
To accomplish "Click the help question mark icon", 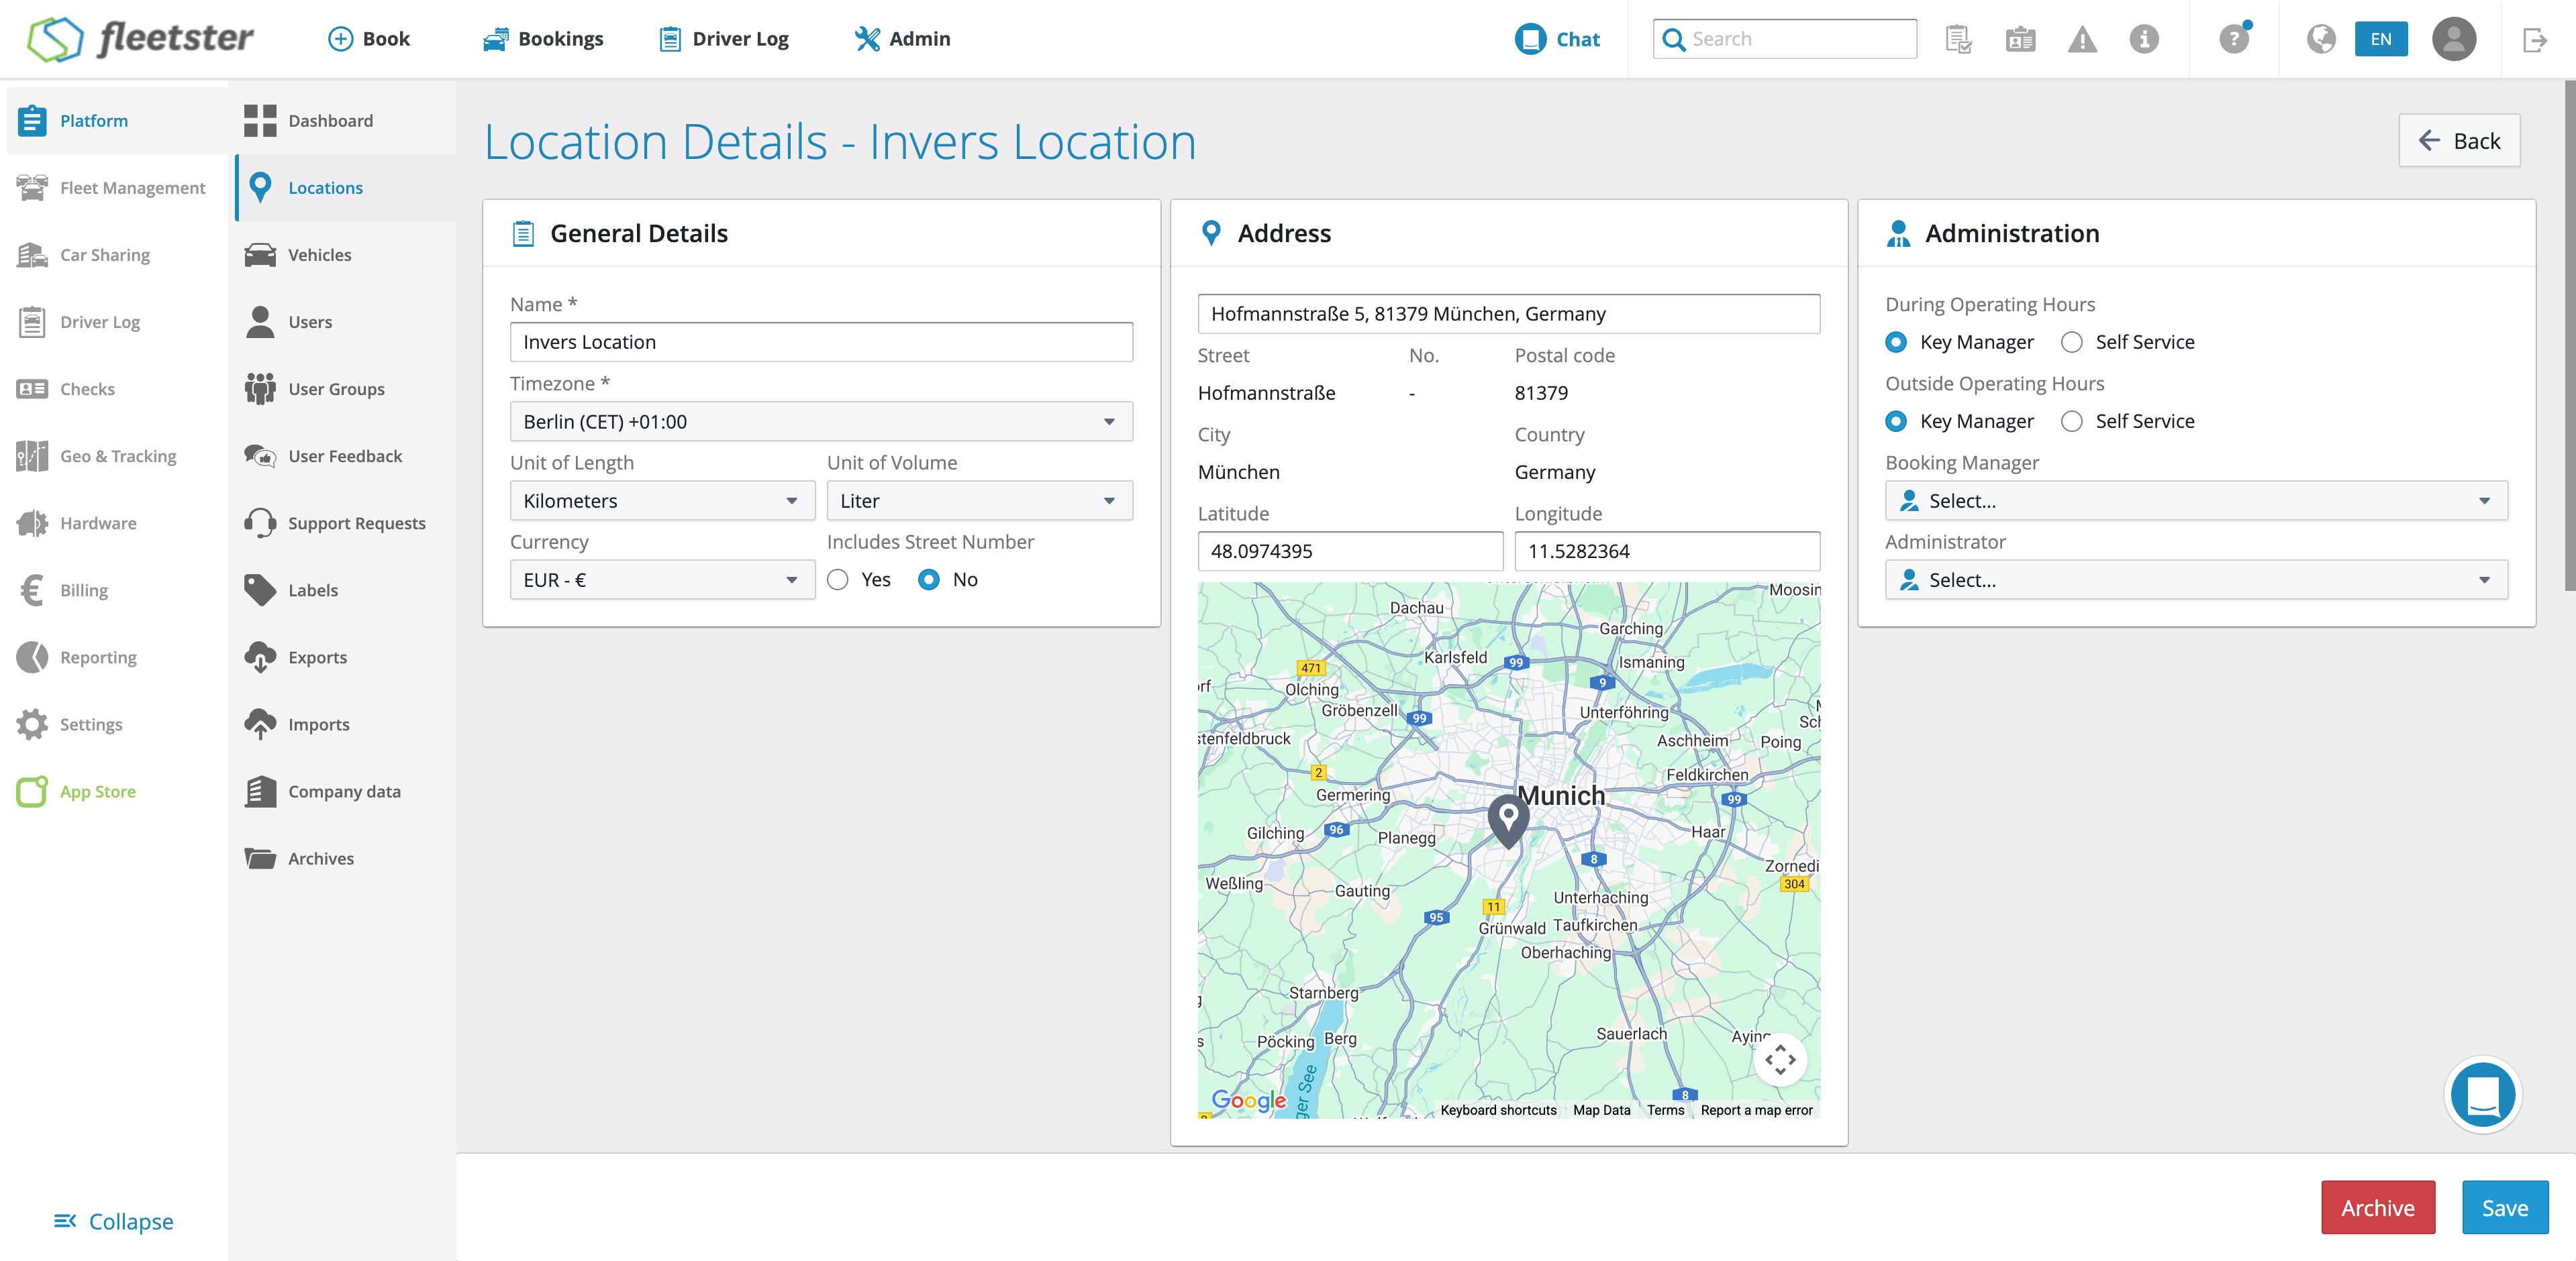I will (2233, 39).
